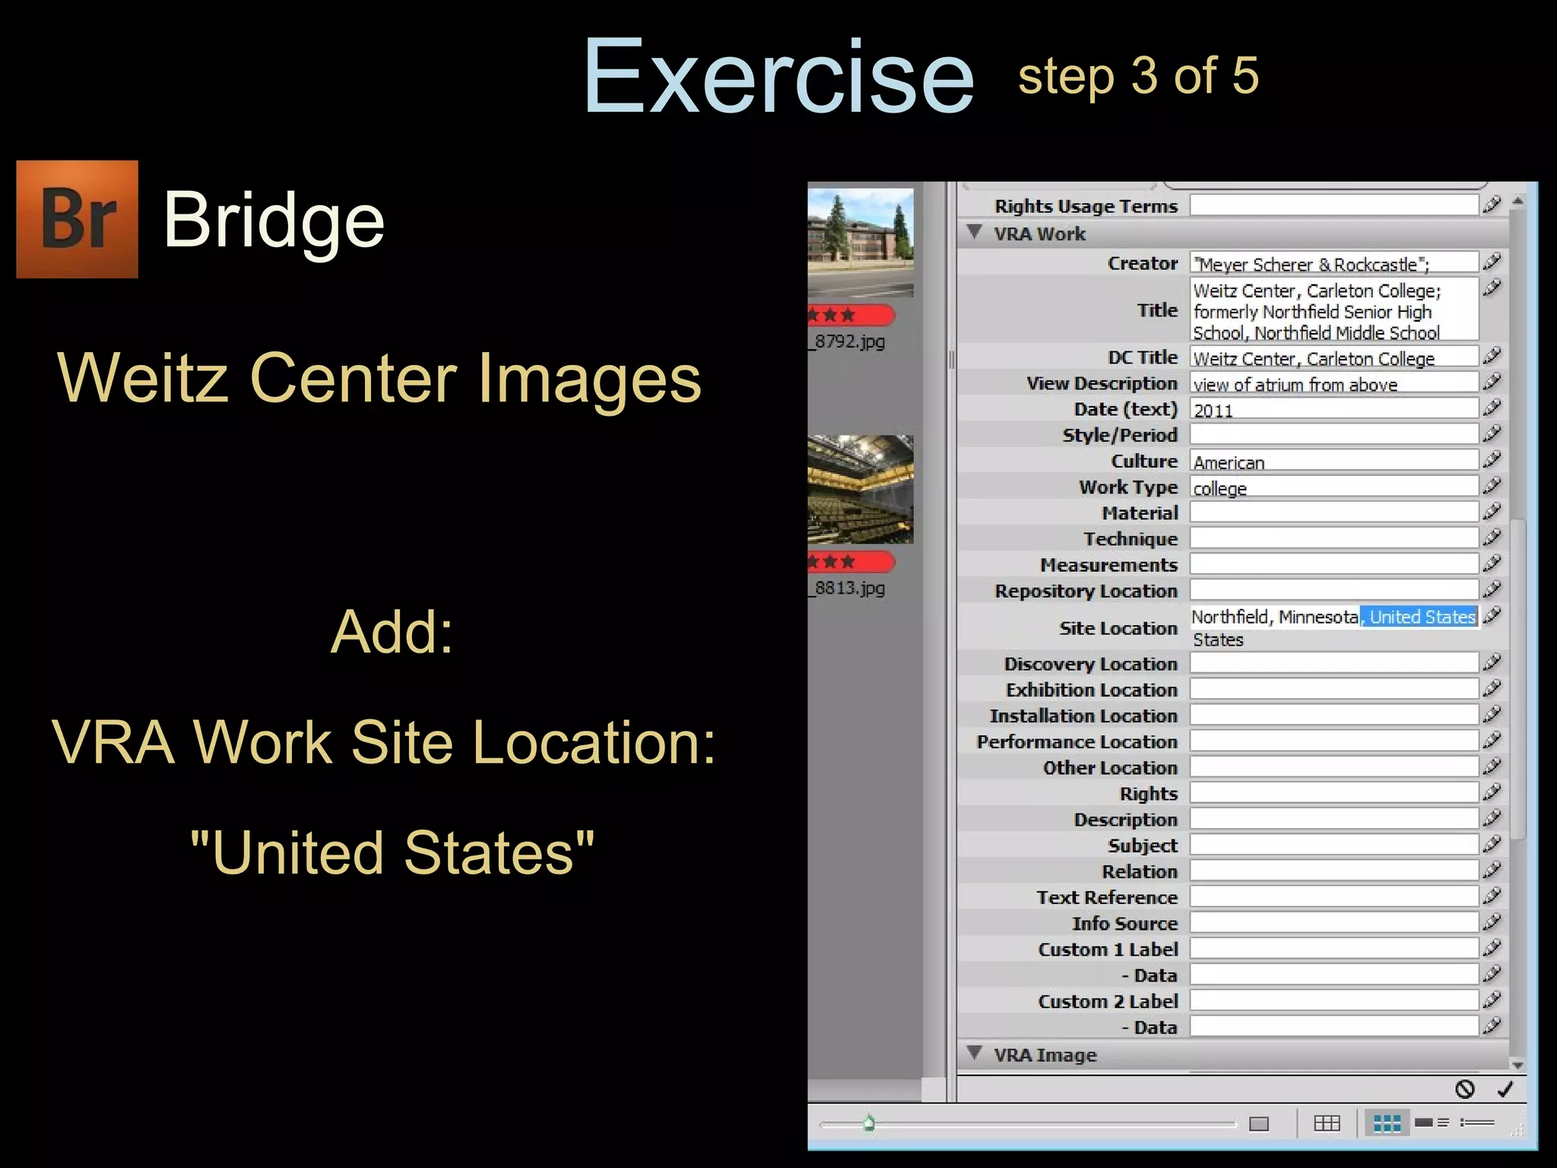The image size is (1557, 1168).
Task: Click into the Creator input field
Action: point(1334,263)
